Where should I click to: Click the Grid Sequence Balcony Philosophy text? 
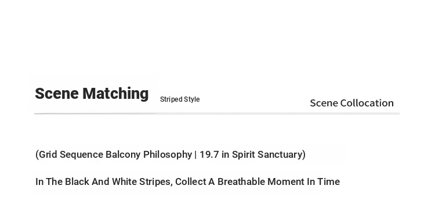pyautogui.click(x=115, y=155)
